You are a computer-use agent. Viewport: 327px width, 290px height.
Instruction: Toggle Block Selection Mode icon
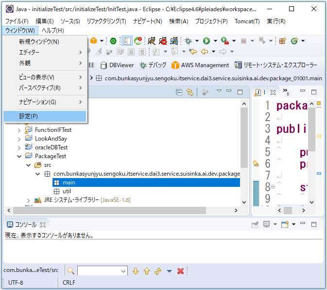click(131, 52)
